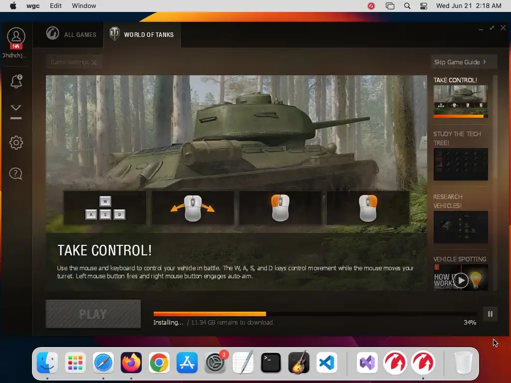511x383 pixels.
Task: Click the 34% progress value
Action: click(x=470, y=323)
